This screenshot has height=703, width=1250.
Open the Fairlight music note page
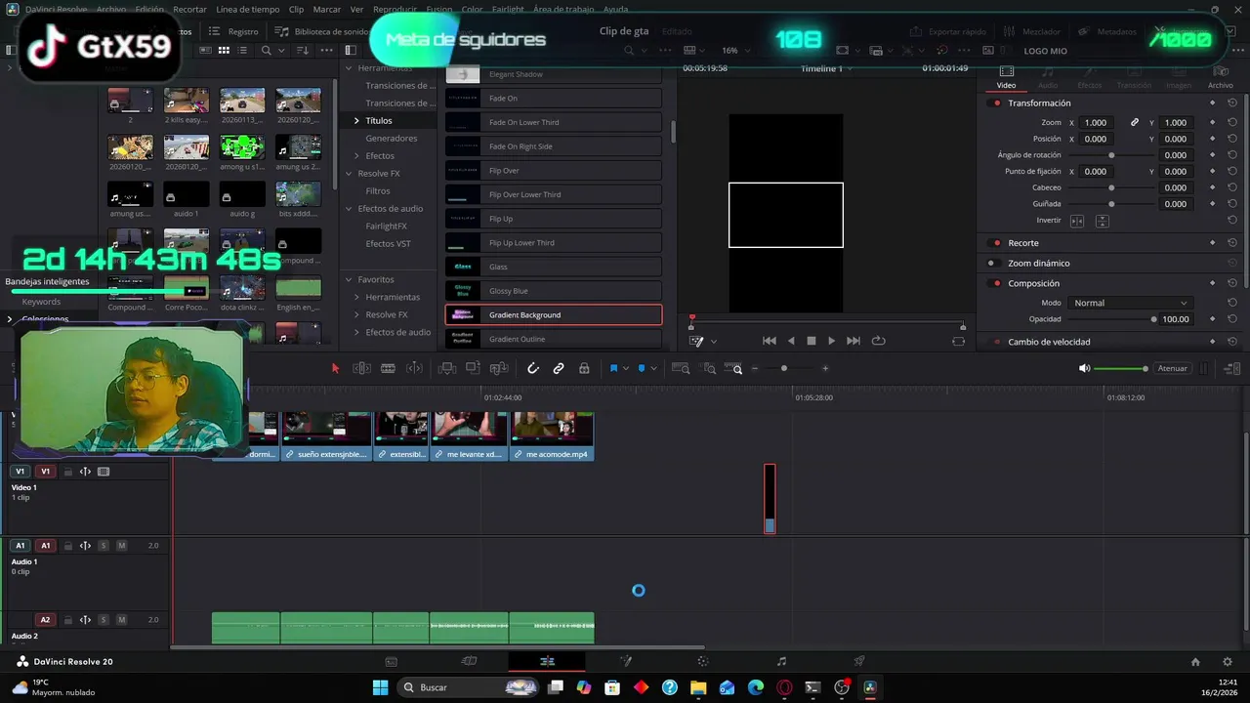click(781, 661)
